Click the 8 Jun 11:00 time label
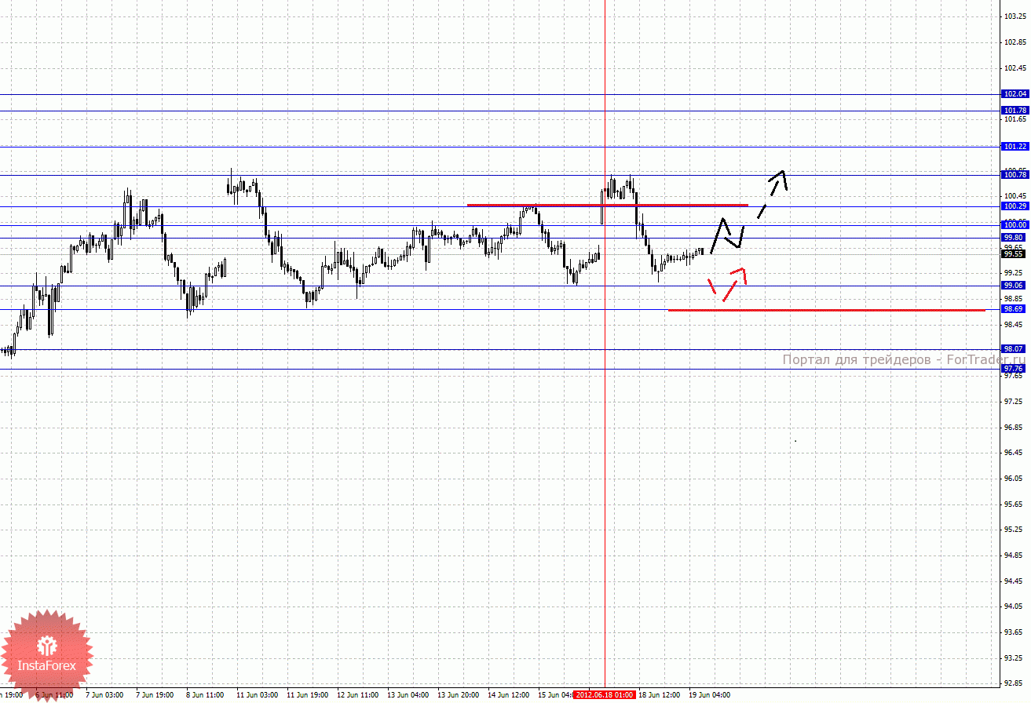 click(205, 695)
